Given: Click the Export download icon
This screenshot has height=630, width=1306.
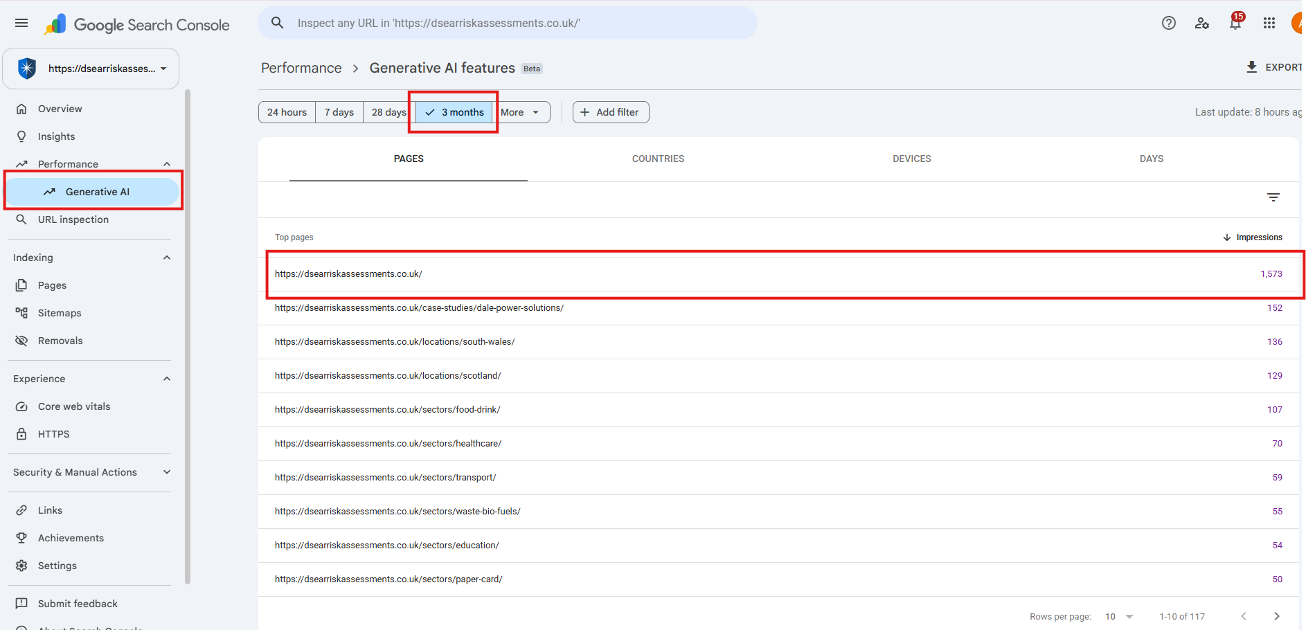Looking at the screenshot, I should [1251, 67].
